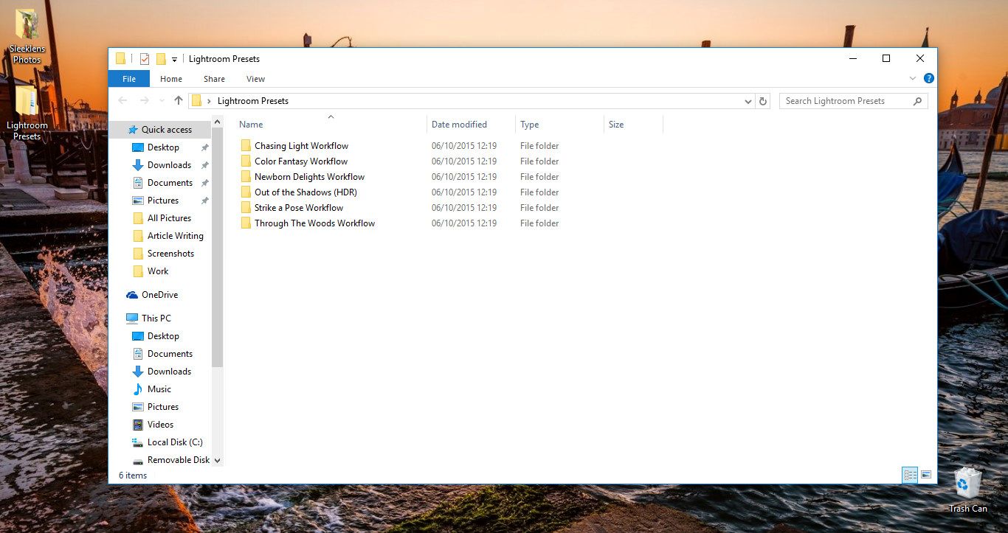Click the New folder icon in title bar

point(160,59)
